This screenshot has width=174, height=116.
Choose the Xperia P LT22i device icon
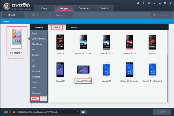point(106,42)
